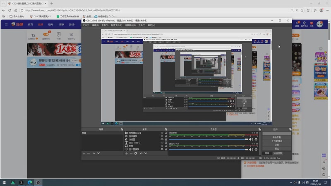Pop out the Controls dock
Screen dimensions: 331x186
tap(290, 129)
